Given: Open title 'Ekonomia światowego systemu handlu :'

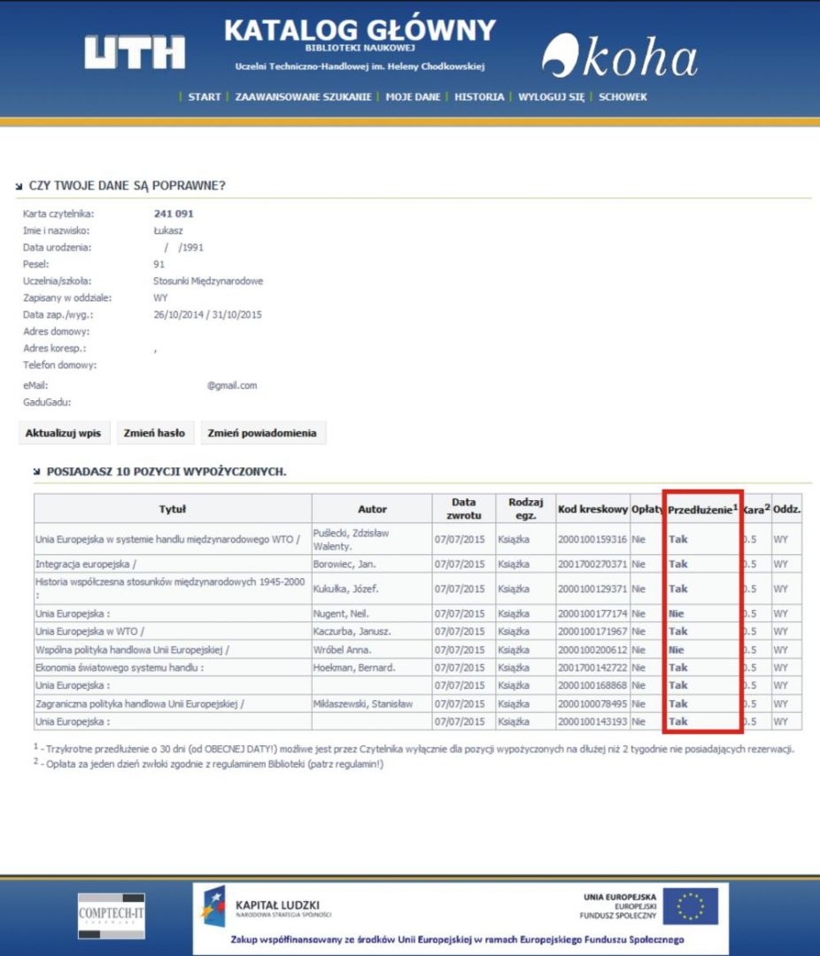Looking at the screenshot, I should coord(120,667).
